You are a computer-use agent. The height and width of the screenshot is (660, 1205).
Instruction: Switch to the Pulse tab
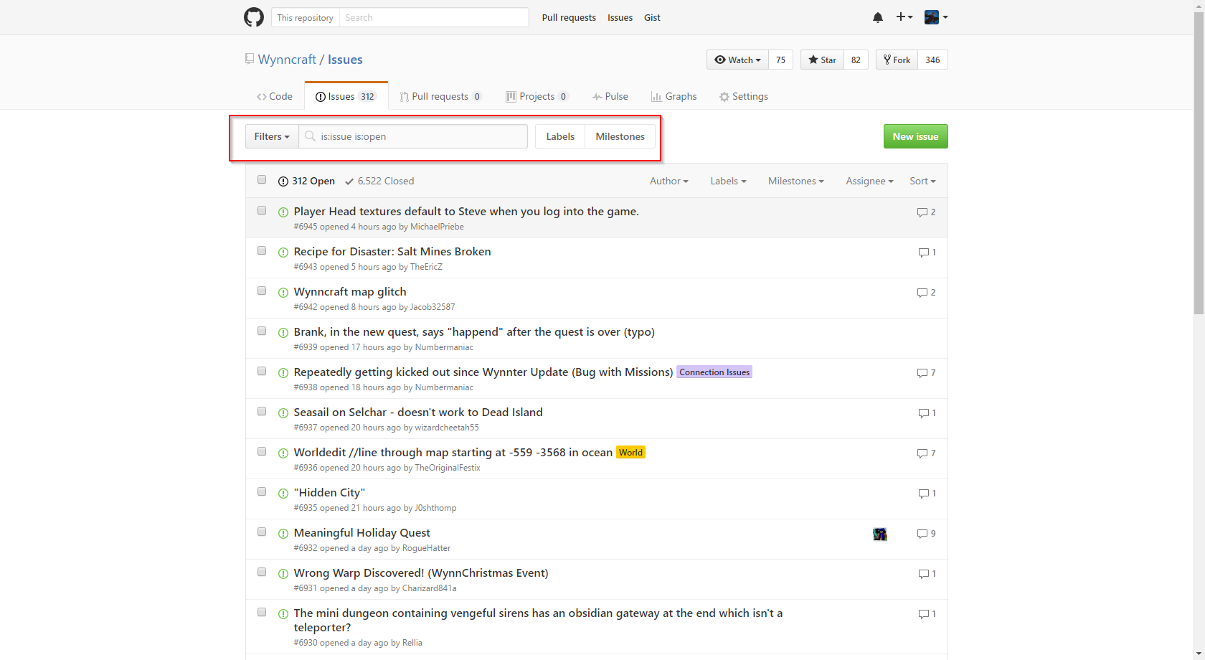pyautogui.click(x=610, y=96)
